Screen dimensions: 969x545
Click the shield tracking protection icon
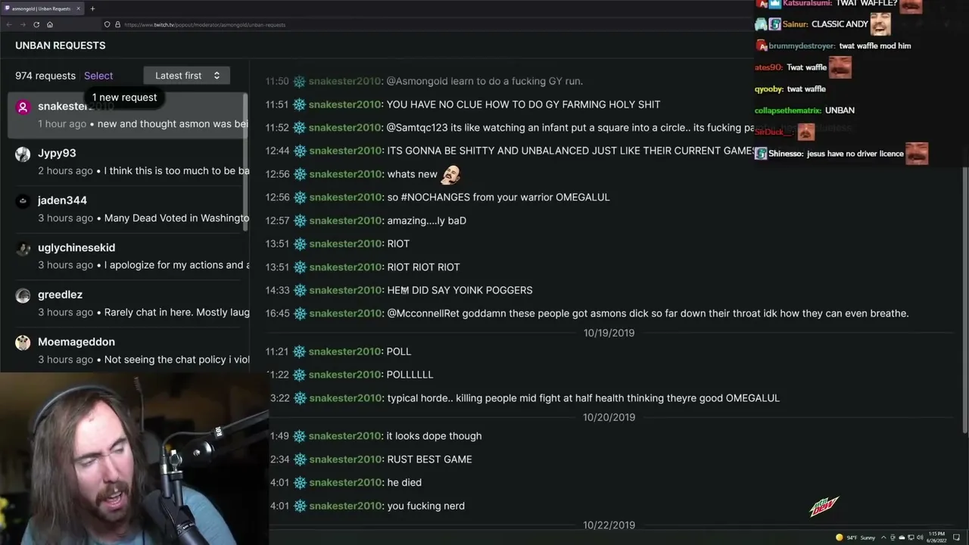pyautogui.click(x=107, y=25)
